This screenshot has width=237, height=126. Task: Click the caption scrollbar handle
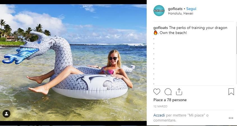236,38
